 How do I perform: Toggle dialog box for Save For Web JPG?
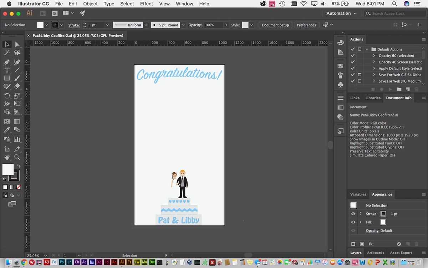click(360, 81)
